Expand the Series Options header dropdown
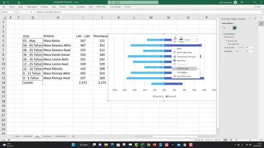Image resolution: width=264 pixels, height=148 pixels. click(235, 23)
